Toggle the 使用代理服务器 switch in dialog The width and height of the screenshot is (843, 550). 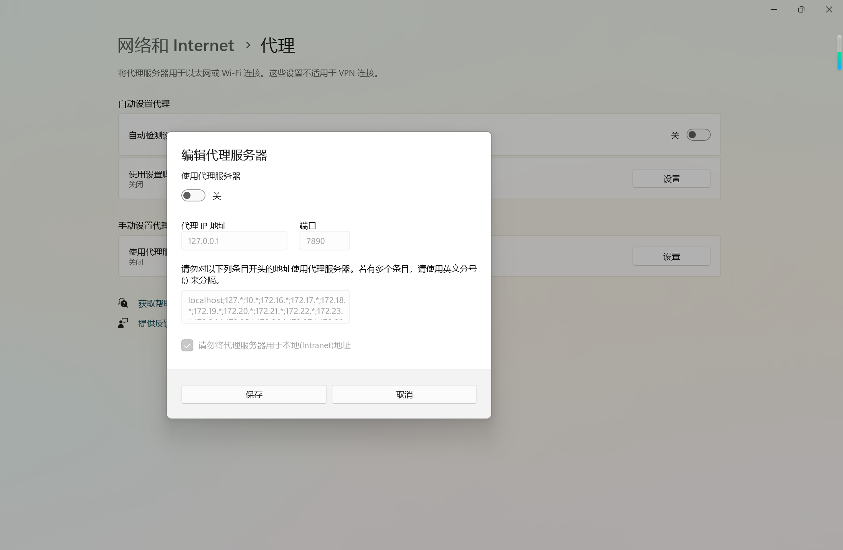click(193, 196)
